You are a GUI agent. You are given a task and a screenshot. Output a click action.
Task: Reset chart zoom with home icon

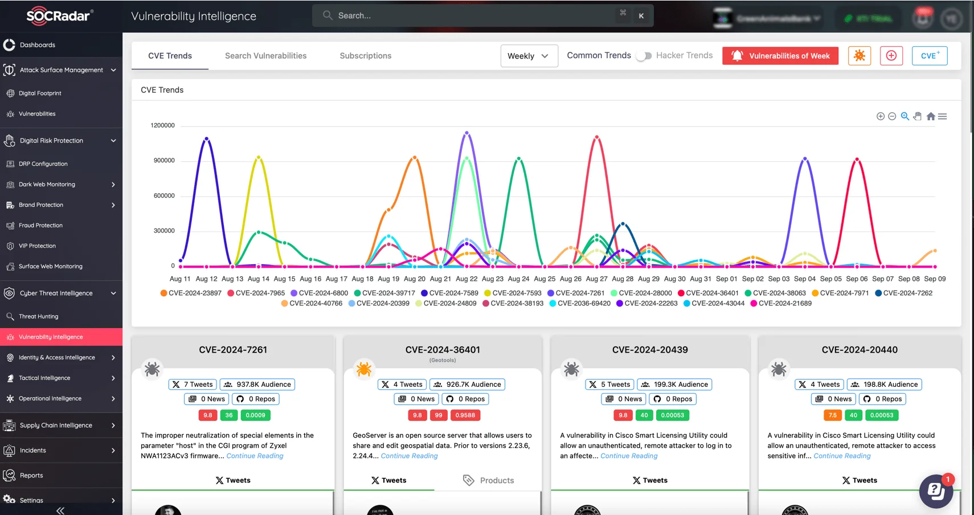pyautogui.click(x=931, y=116)
